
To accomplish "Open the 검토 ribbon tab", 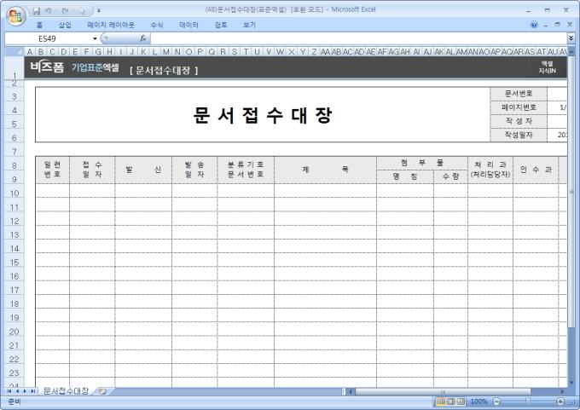I will pyautogui.click(x=220, y=25).
